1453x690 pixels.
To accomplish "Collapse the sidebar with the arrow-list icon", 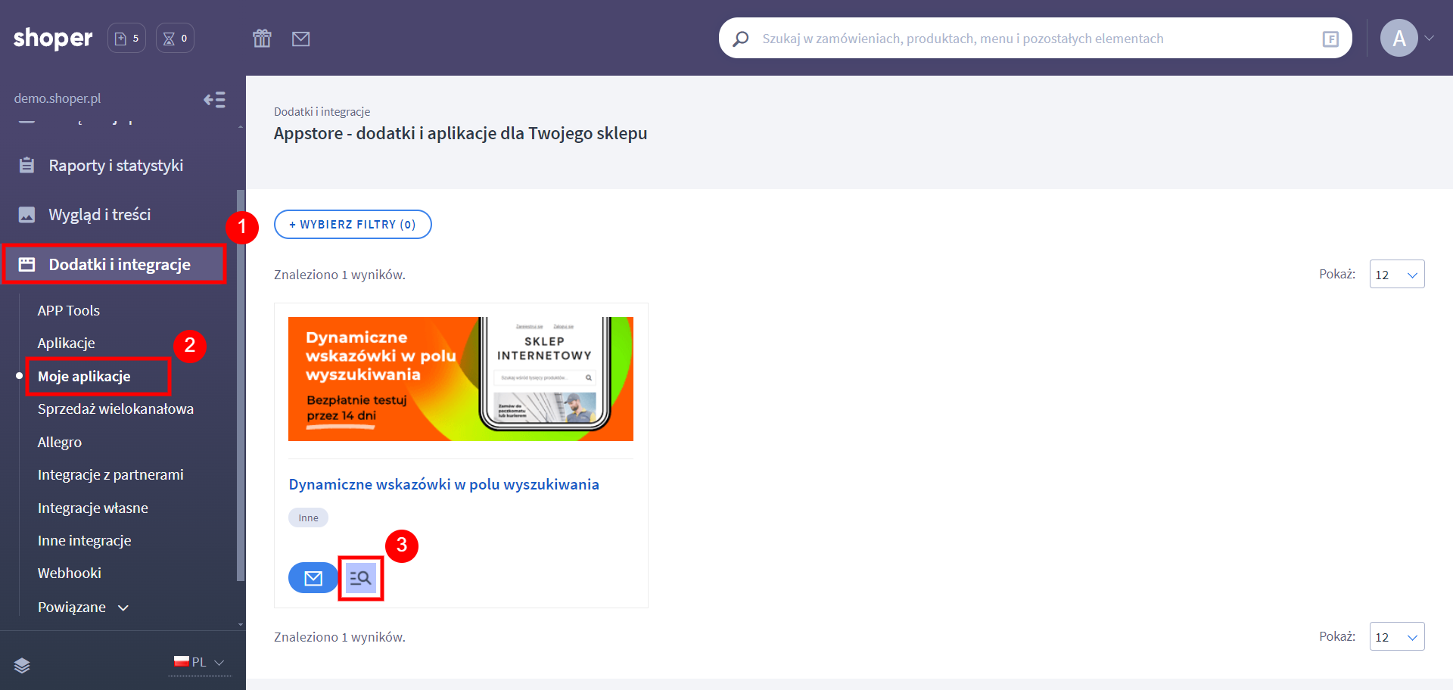I will point(214,99).
